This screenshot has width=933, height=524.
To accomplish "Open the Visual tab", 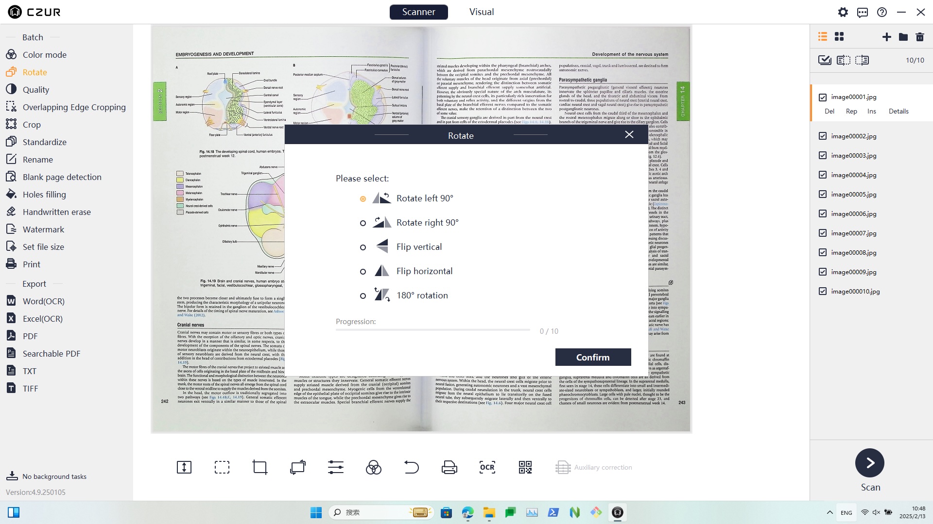I will pyautogui.click(x=481, y=12).
